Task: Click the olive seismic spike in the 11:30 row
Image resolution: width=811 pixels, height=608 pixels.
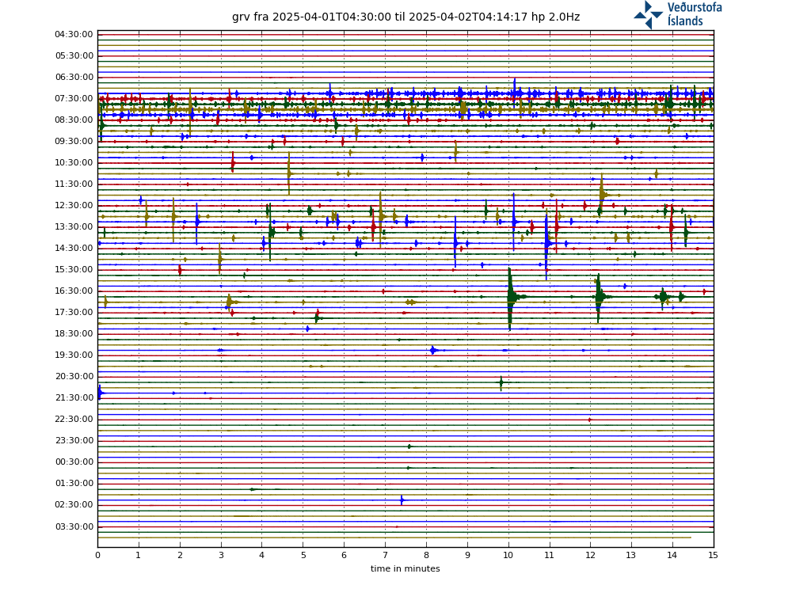Action: (603, 195)
